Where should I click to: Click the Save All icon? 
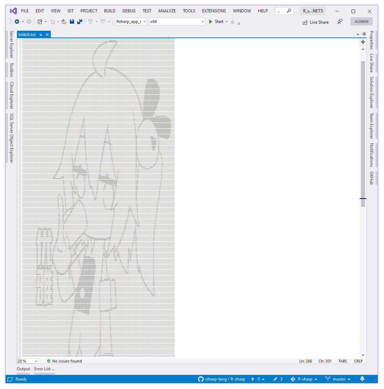[x=80, y=22]
